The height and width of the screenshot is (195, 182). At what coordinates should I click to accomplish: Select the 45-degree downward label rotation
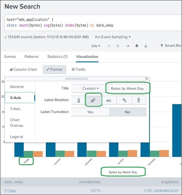coord(124,100)
